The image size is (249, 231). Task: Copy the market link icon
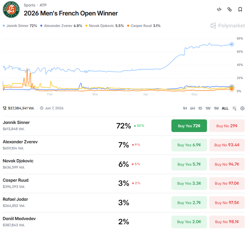229,10
